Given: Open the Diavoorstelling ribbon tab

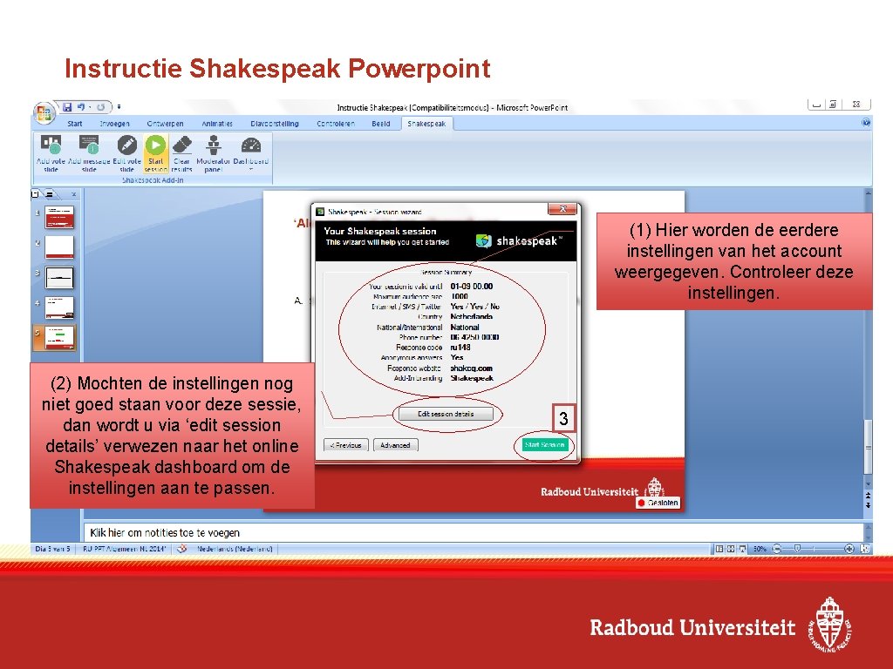Looking at the screenshot, I should coord(275,124).
